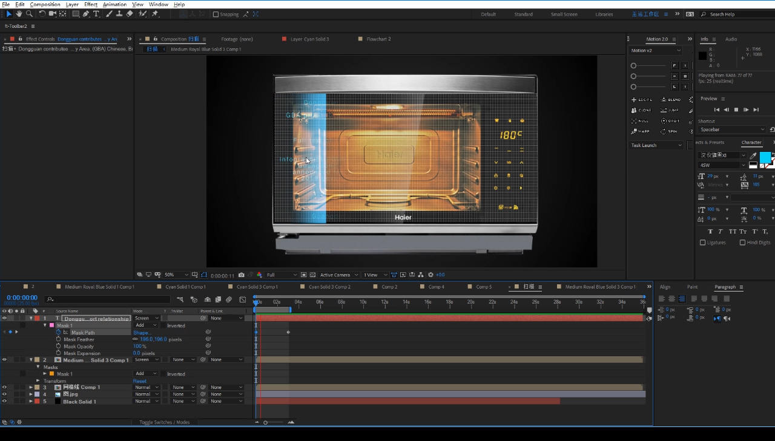Click the Composition Mini-Flowchart icon in timeline

(180, 299)
